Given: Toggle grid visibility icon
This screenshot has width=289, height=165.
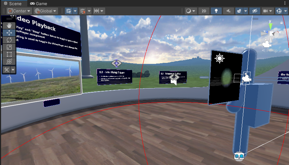Looking at the screenshot, I should coord(69,11).
